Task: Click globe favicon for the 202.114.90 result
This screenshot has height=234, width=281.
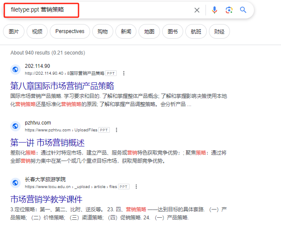Action: pyautogui.click(x=15, y=70)
